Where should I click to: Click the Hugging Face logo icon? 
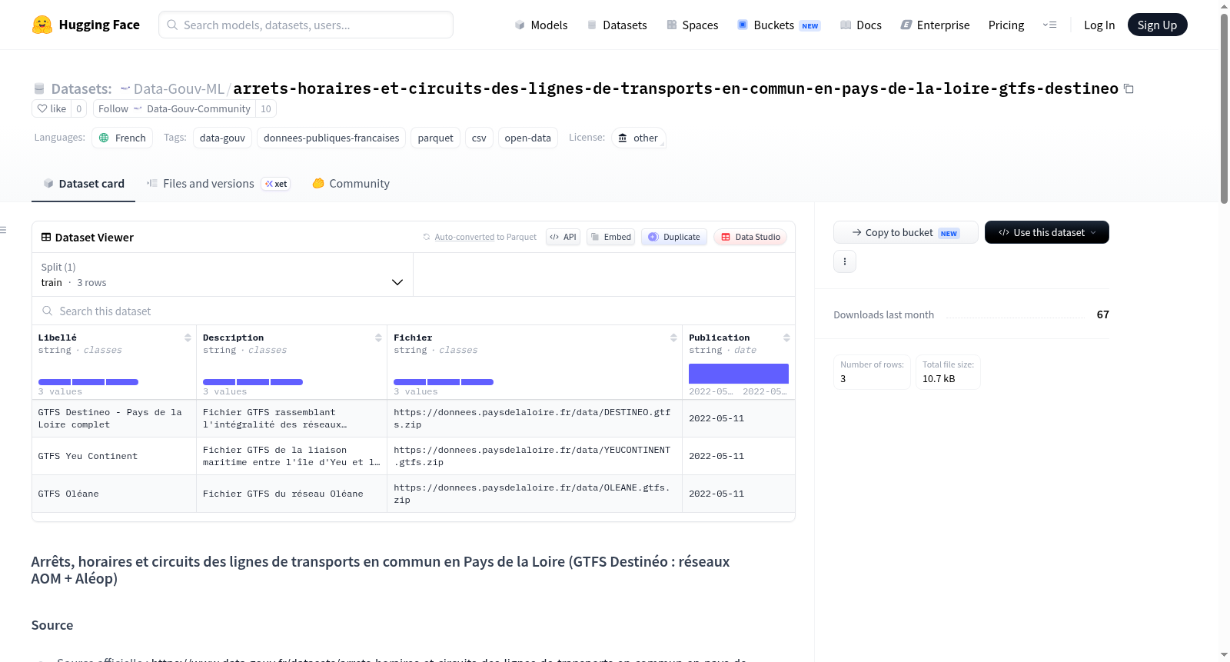click(x=42, y=25)
